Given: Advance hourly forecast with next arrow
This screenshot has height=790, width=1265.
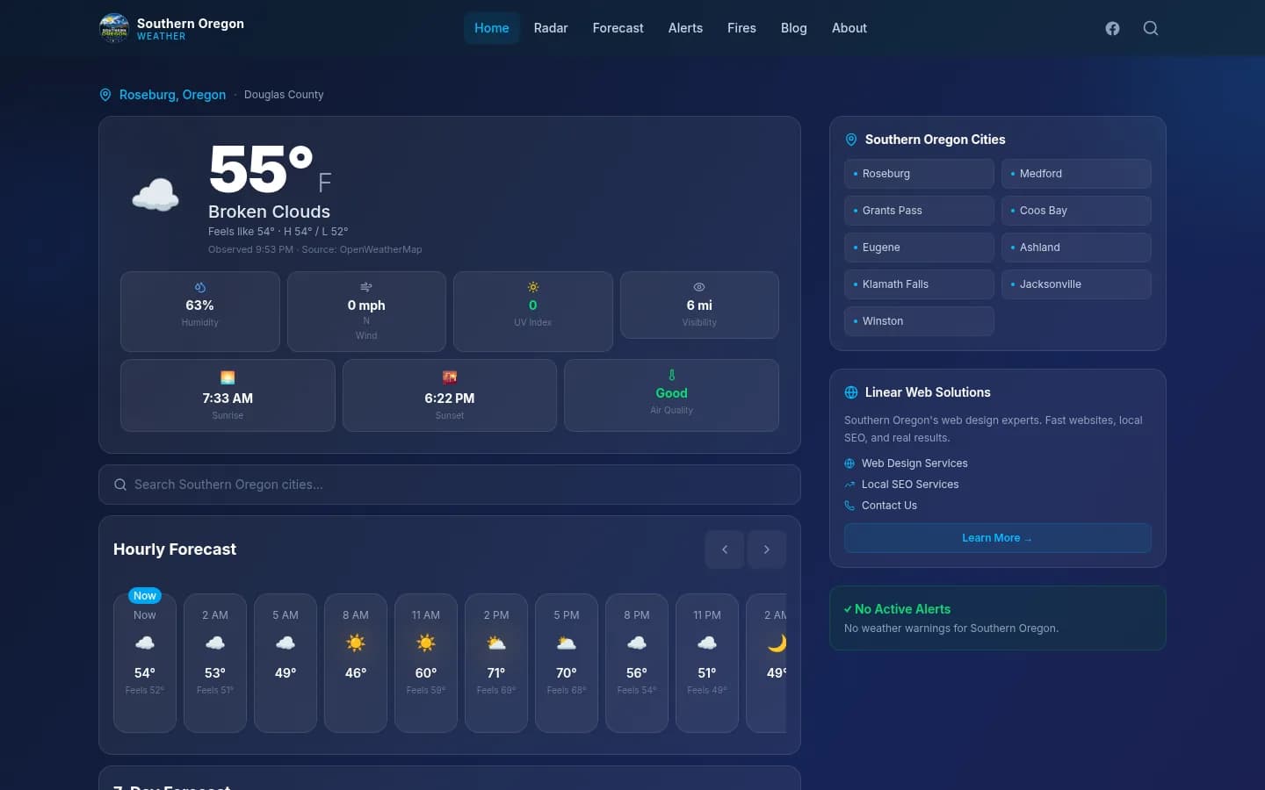Looking at the screenshot, I should pos(767,549).
